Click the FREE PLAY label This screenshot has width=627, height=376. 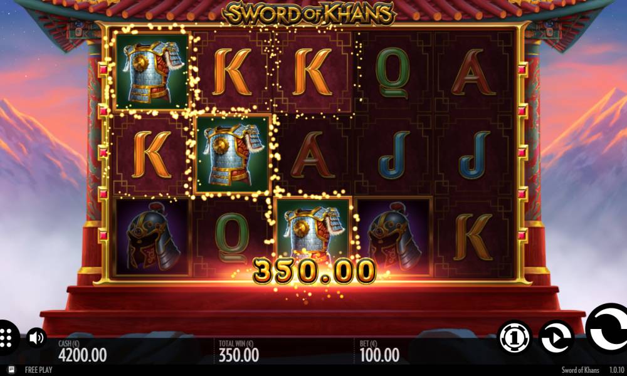click(x=38, y=370)
